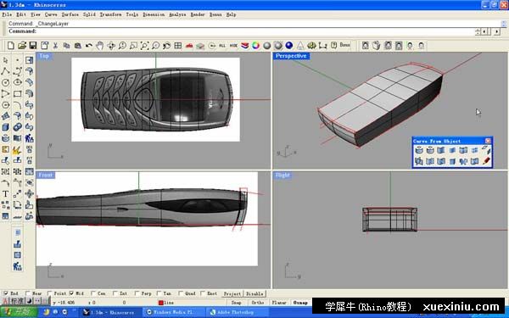Click the red car shade icon
This screenshot has height=318, width=509.
coord(189,46)
